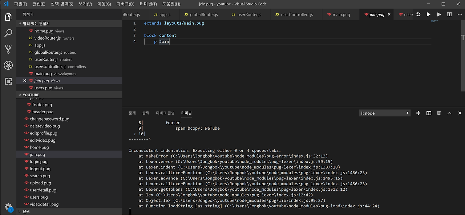Image resolution: width=465 pixels, height=215 pixels.
Task: Close join.pug in open editors list
Action: tap(25, 81)
